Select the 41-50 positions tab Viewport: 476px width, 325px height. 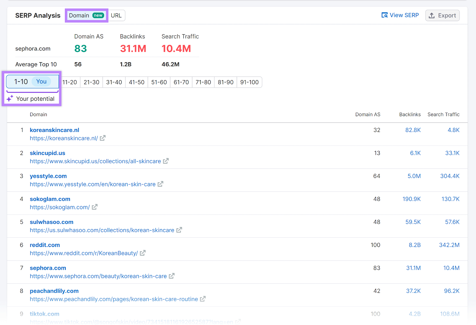point(137,82)
